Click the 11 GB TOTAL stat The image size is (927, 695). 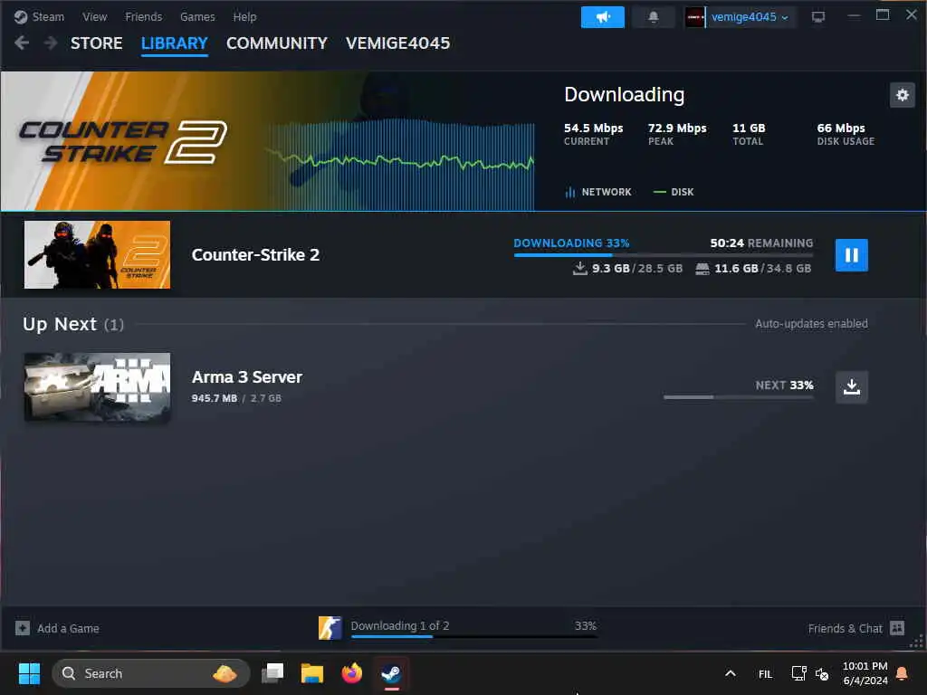[749, 134]
